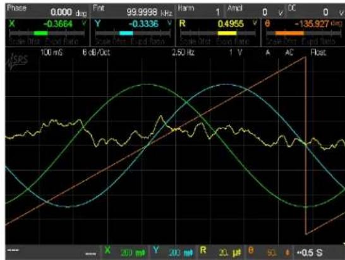Click the orange theta symbol in readout

(x=267, y=23)
